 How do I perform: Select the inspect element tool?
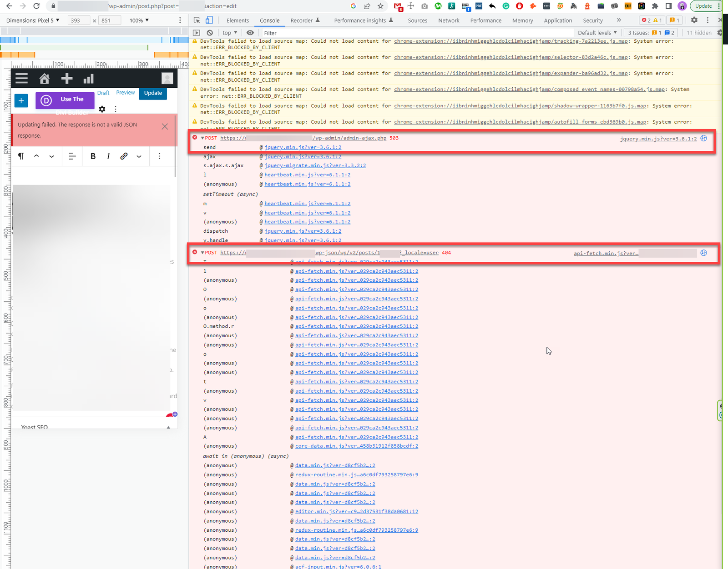[197, 20]
